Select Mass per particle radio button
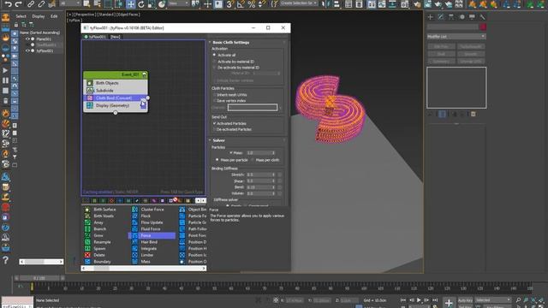Viewport: 548px width, 308px height. pos(217,160)
